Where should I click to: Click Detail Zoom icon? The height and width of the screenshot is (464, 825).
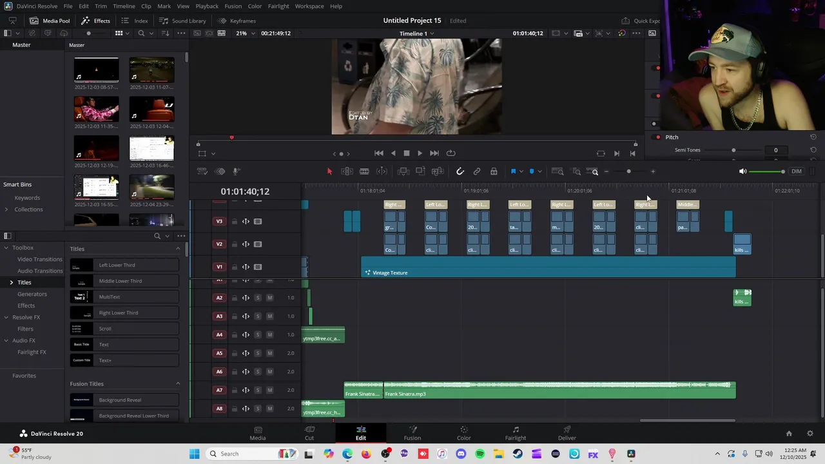click(x=577, y=171)
